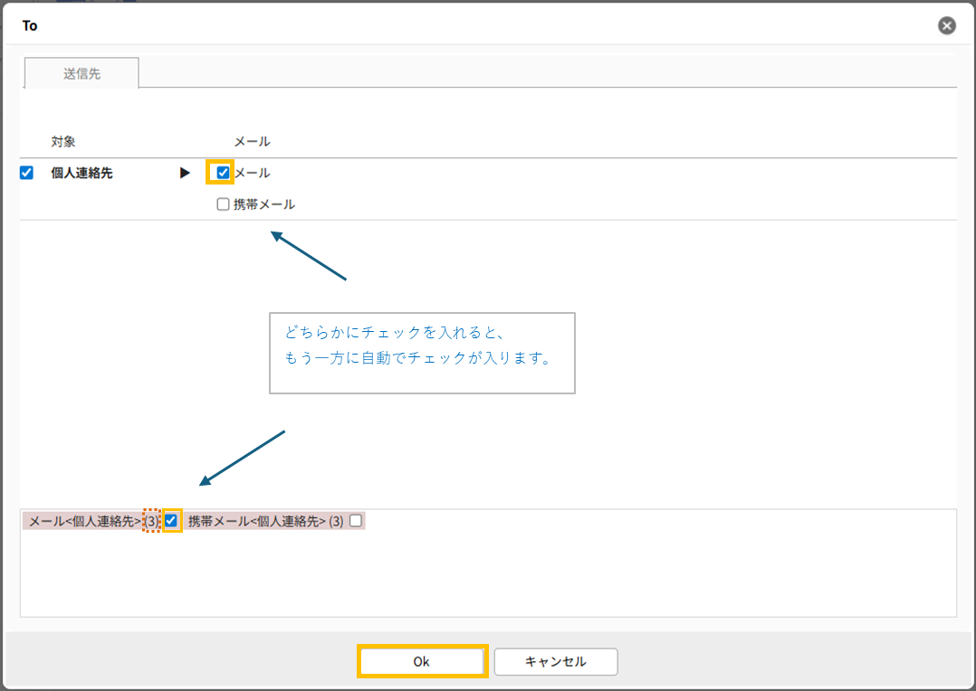Image resolution: width=976 pixels, height=691 pixels.
Task: Close the To dialog with the X icon
Action: (947, 25)
